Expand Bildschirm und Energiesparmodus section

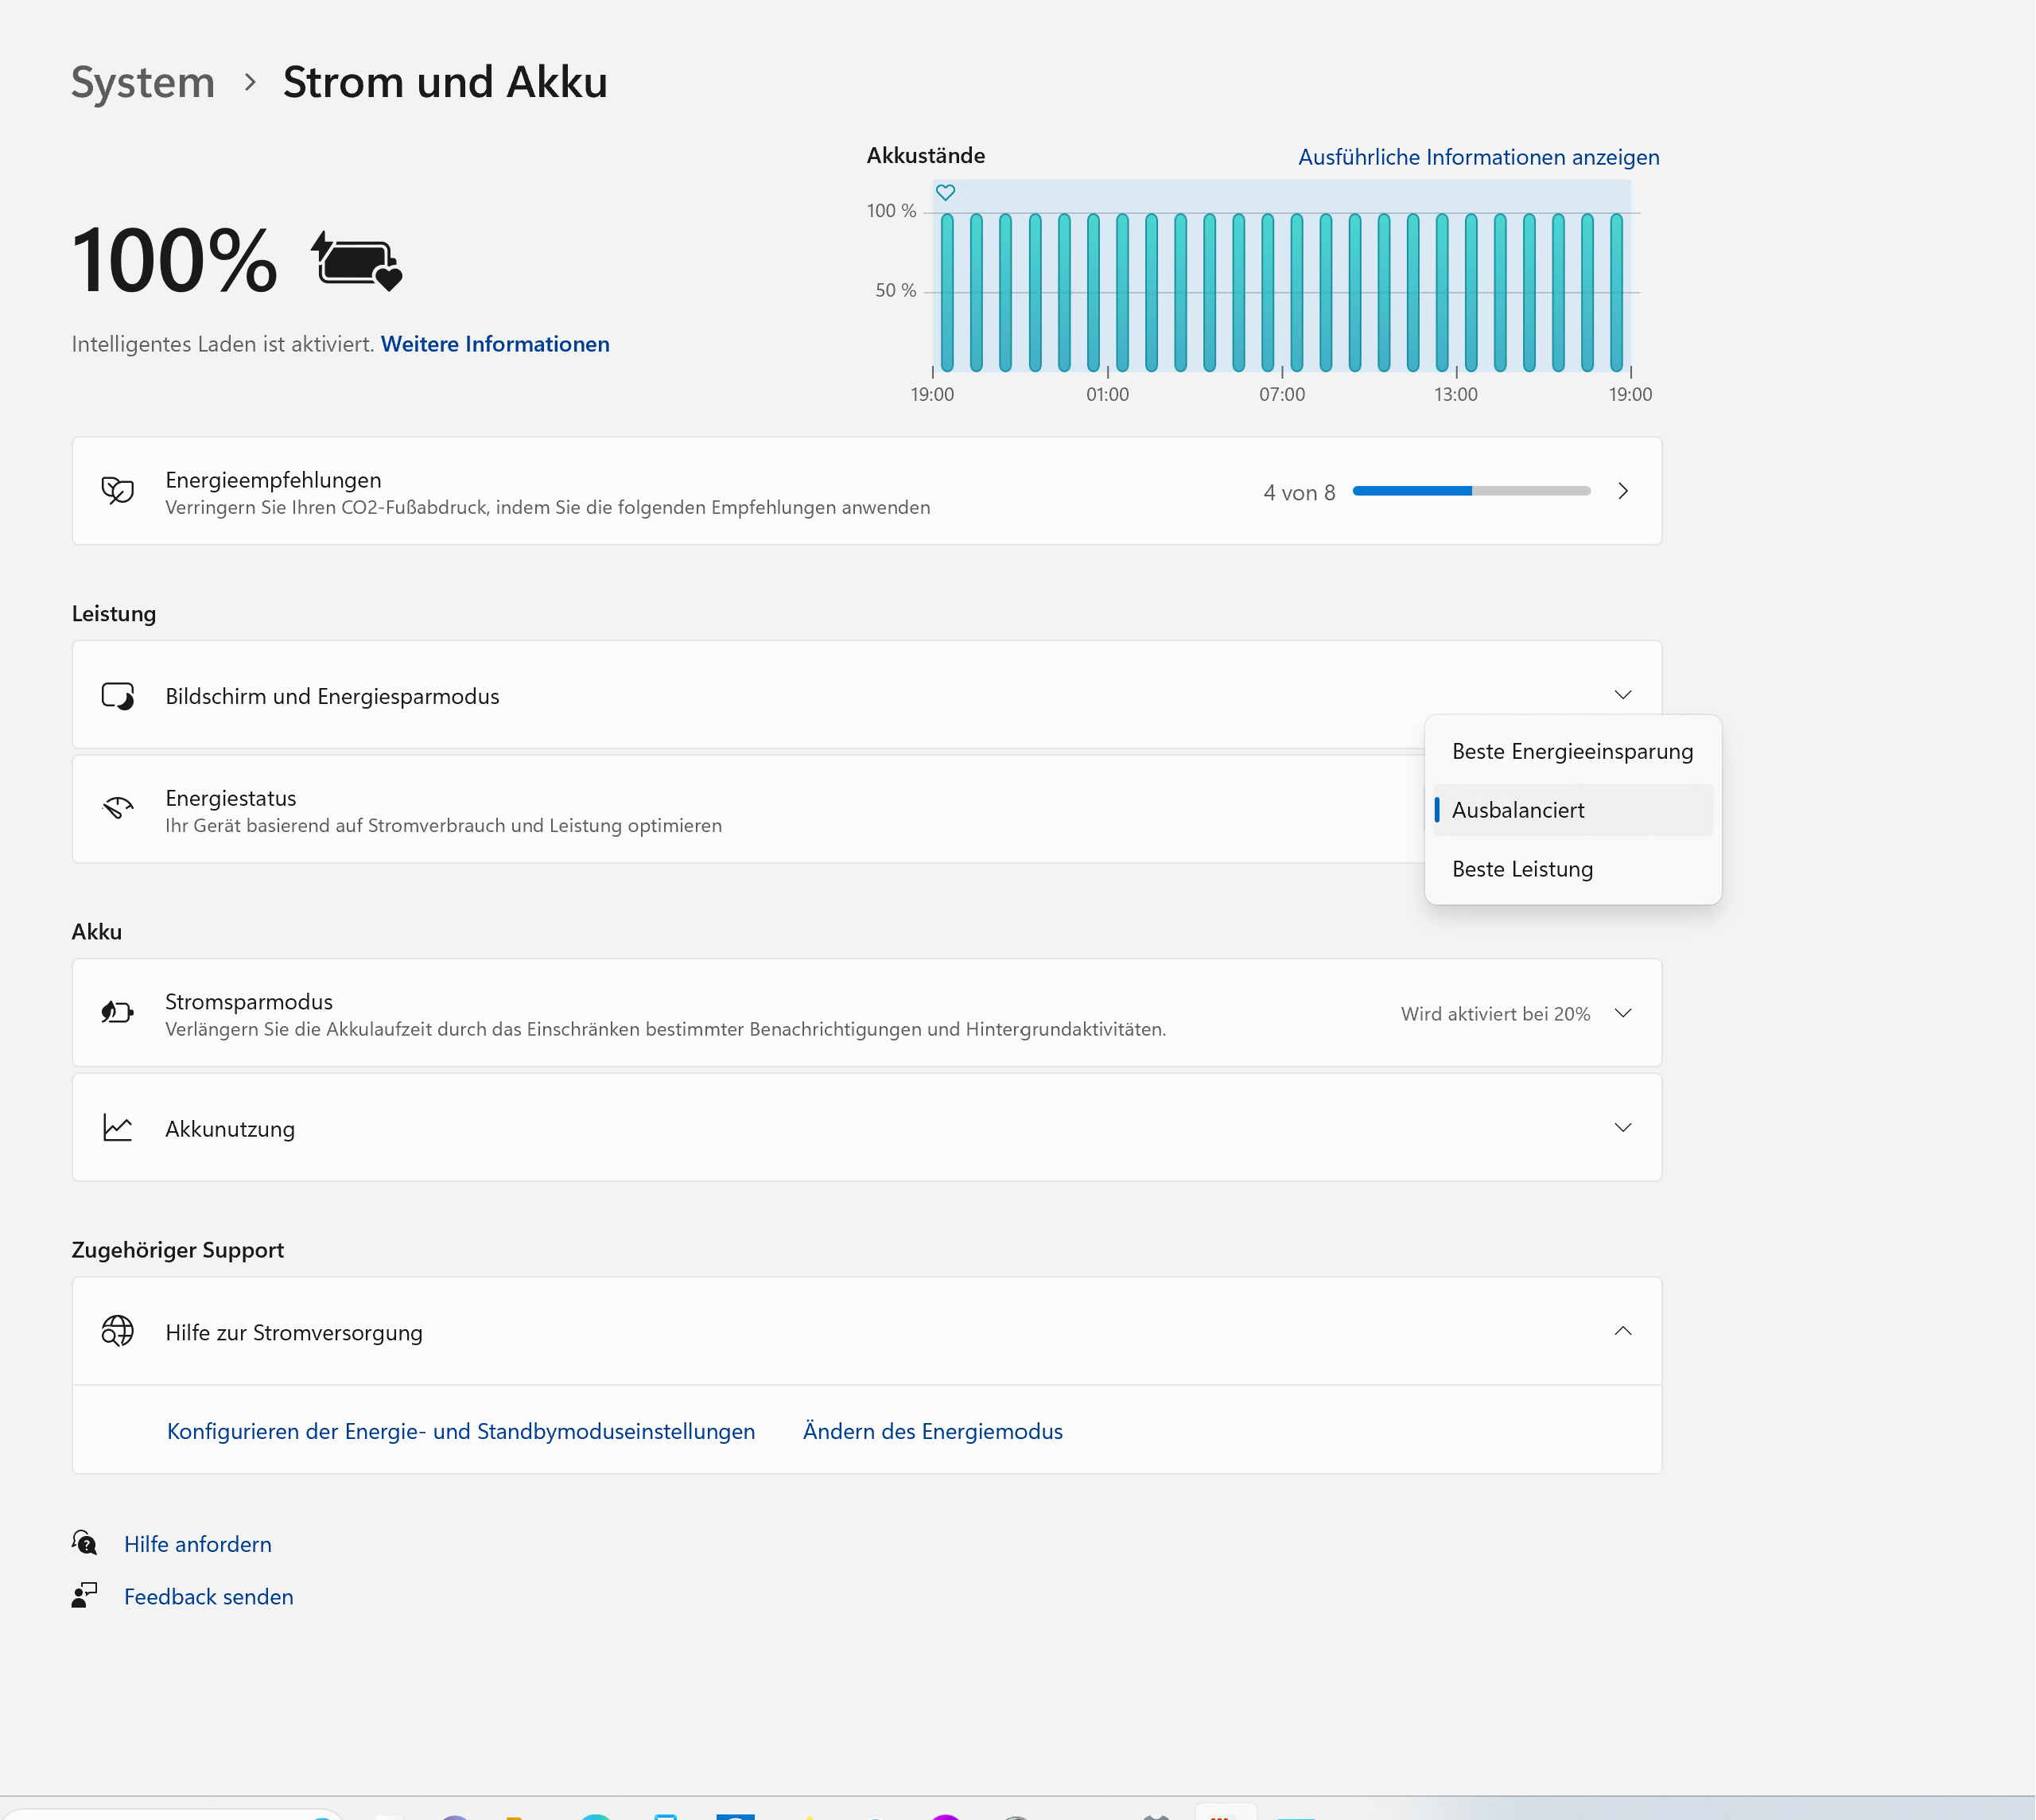click(x=1622, y=695)
